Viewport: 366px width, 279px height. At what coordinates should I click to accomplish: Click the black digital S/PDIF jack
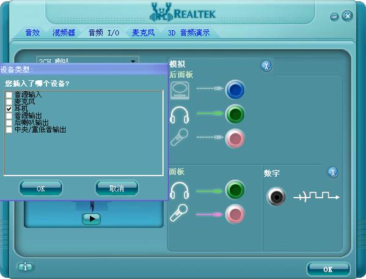click(276, 196)
